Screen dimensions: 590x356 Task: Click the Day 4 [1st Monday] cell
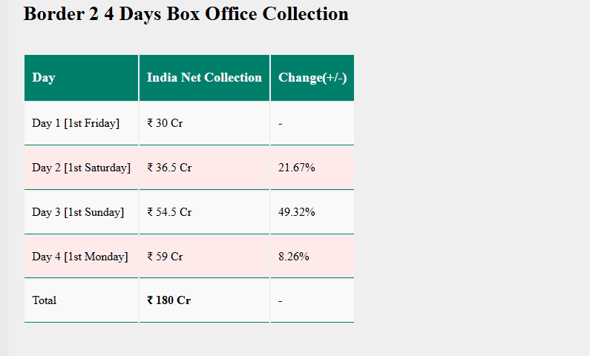coord(80,257)
